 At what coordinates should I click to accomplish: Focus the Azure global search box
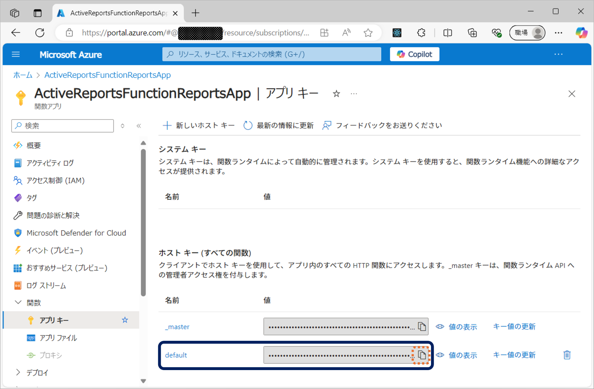coord(272,54)
